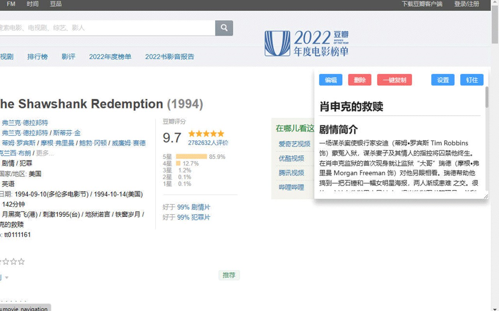
Task: Click the 5星 rating bar showing 85.9%
Action: coord(191,157)
